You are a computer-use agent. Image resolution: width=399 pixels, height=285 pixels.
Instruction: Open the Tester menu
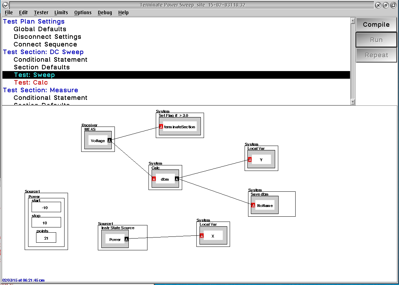point(41,12)
